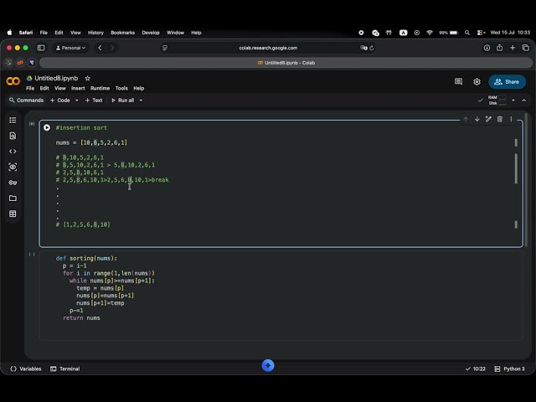Open the Wi-Fi status menu
Screen dimensions: 536x402
coord(430,33)
